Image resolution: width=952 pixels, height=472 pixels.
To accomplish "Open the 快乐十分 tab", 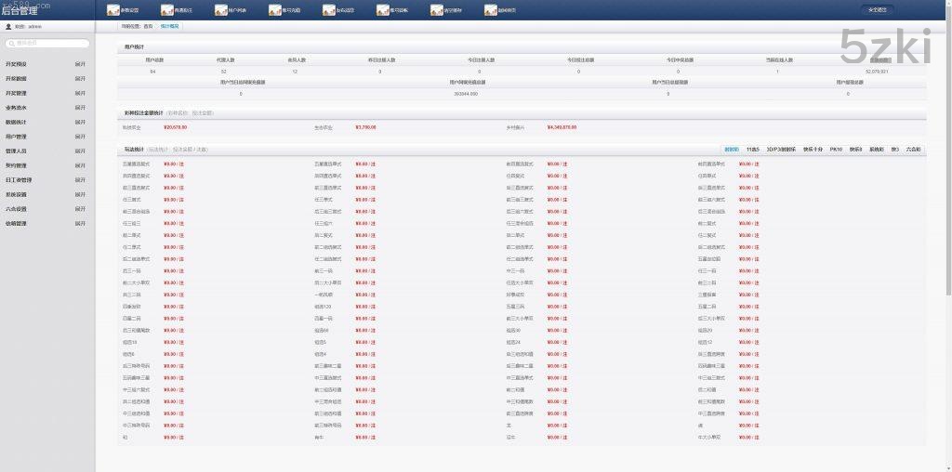I will click(x=813, y=149).
